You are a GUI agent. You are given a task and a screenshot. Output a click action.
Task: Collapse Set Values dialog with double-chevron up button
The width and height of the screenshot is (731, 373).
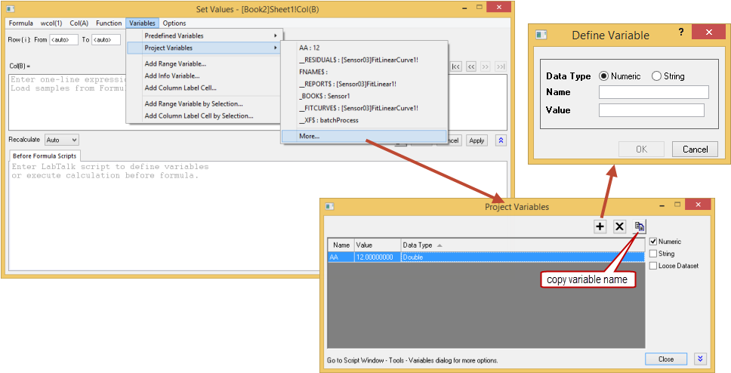click(501, 140)
